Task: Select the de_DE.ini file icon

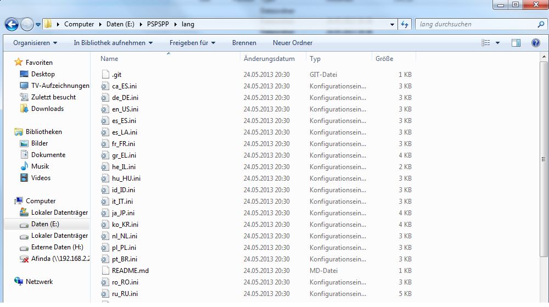Action: [106, 98]
